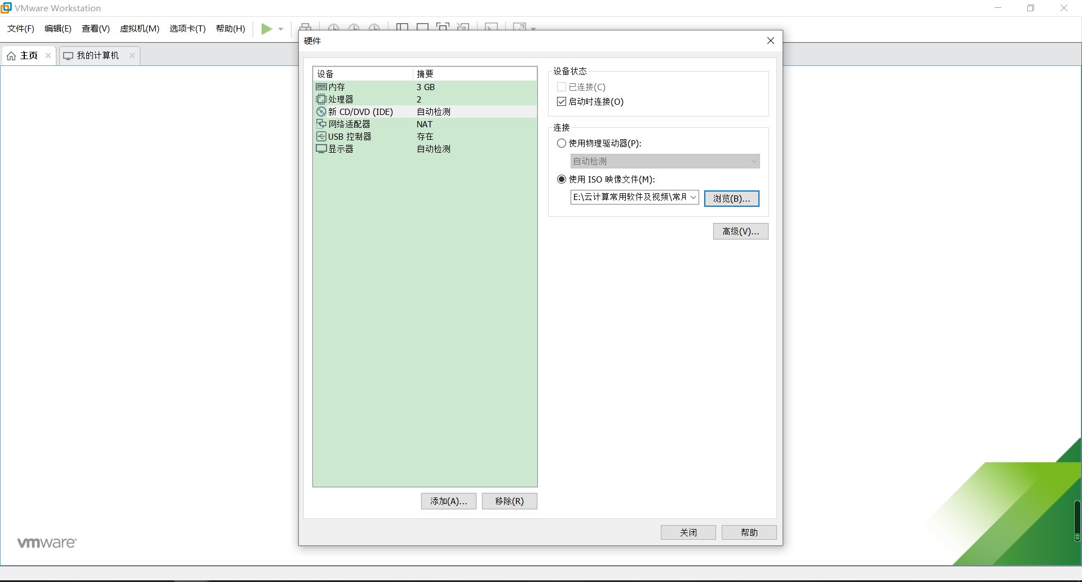The width and height of the screenshot is (1082, 582).
Task: Open the 查看(V) menu
Action: pos(96,29)
